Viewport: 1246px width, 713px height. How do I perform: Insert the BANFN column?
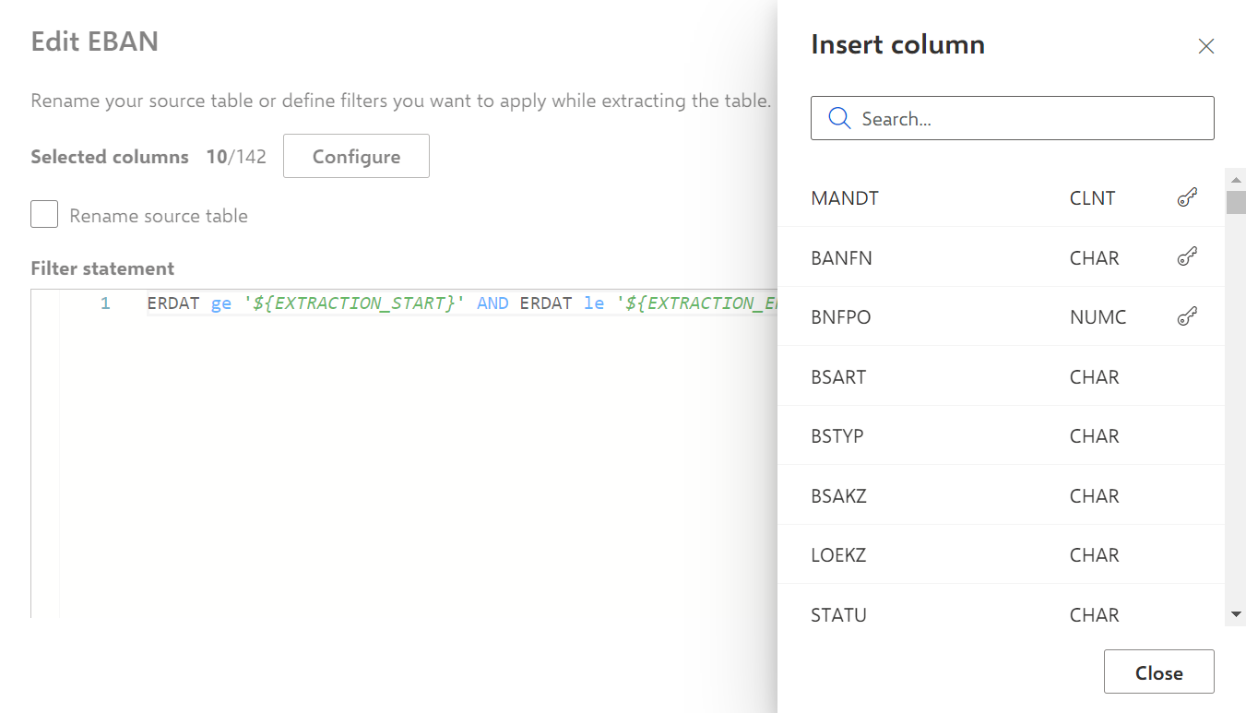coord(1002,257)
